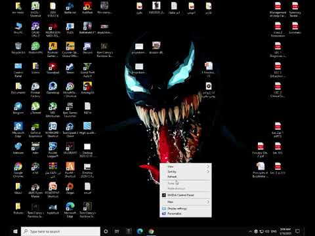Image resolution: width=315 pixels, height=236 pixels.
Task: Select the Documents folder desktop icon
Action: point(18,88)
